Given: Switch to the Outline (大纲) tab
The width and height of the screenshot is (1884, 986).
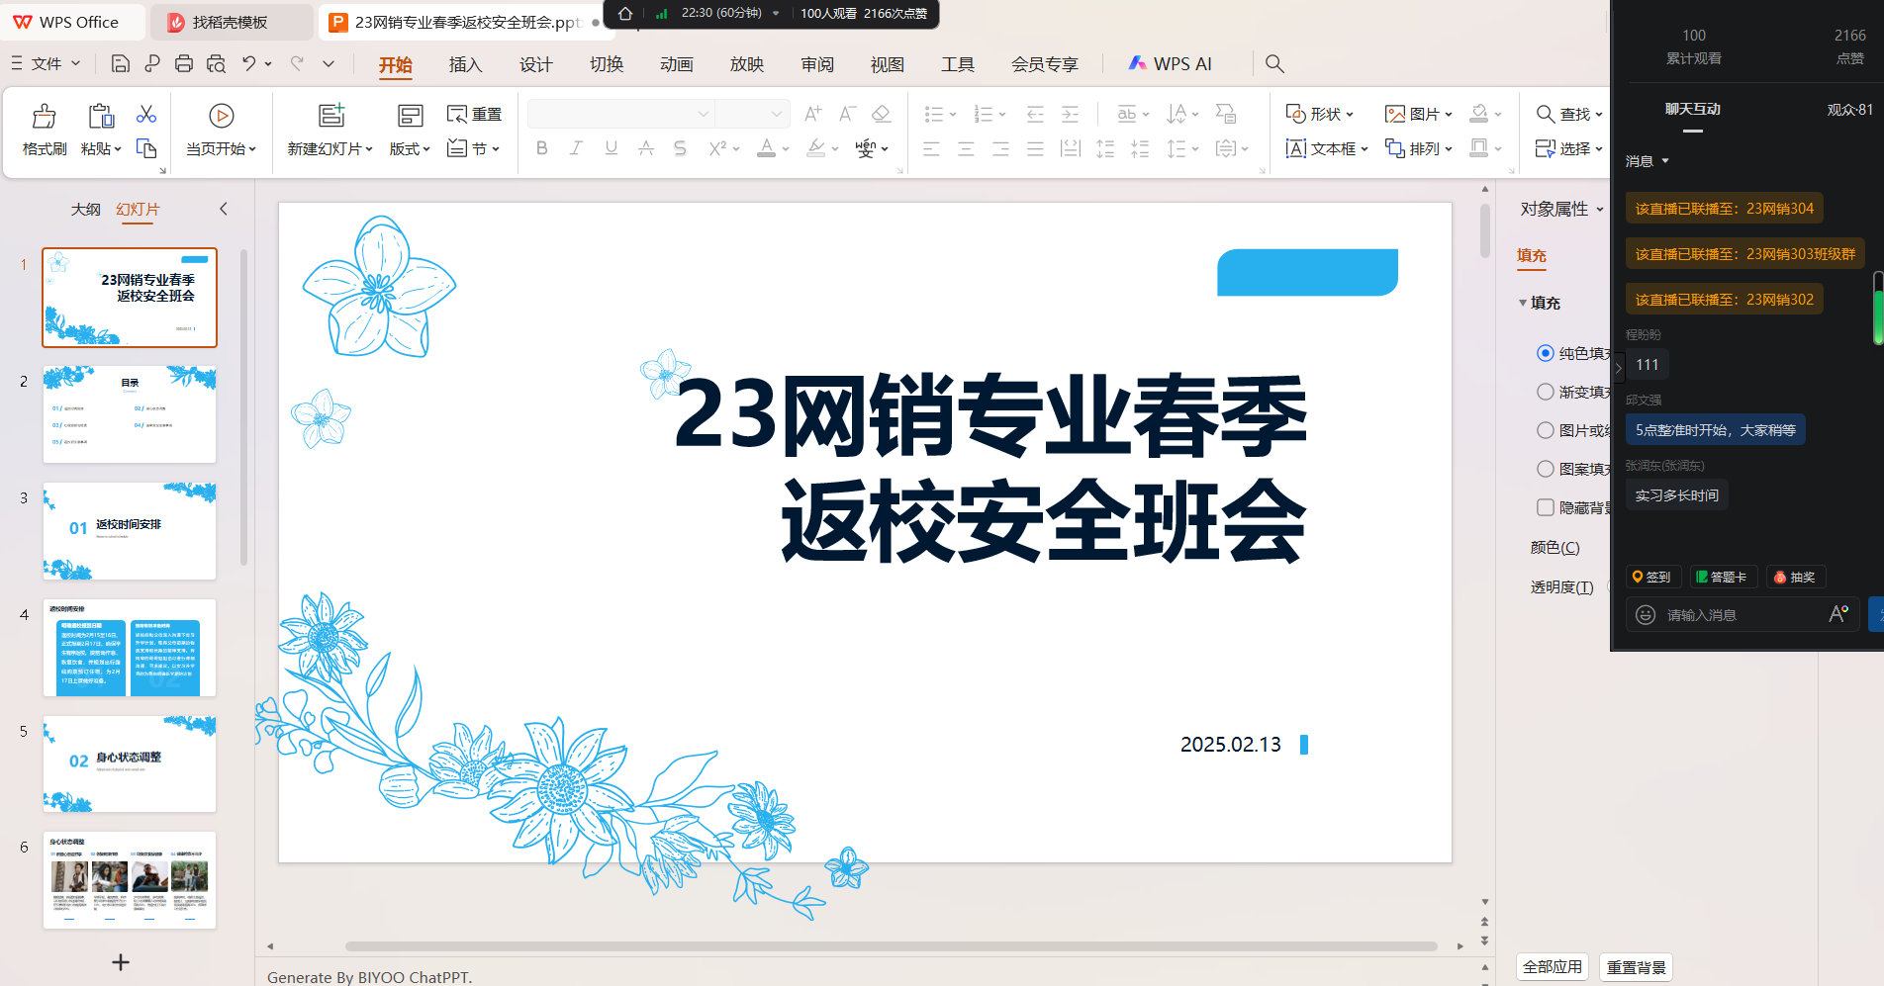Looking at the screenshot, I should (x=85, y=209).
